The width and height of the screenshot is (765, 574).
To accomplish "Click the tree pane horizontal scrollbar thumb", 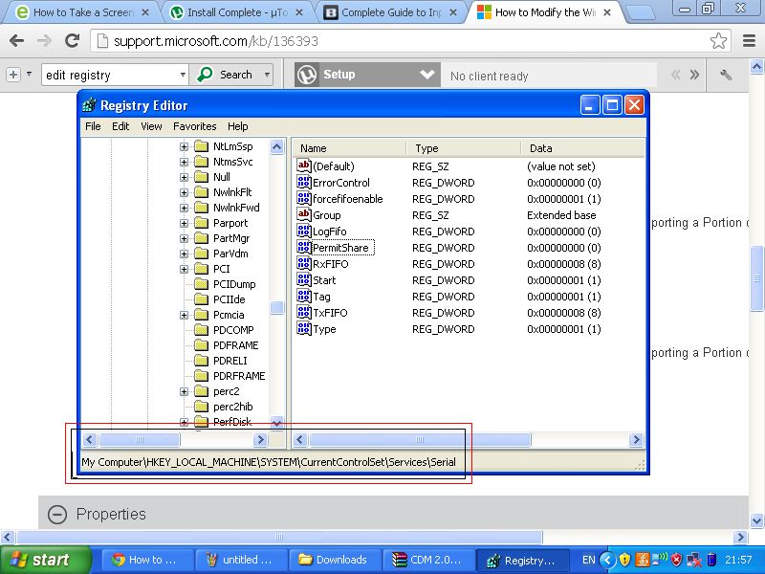I will pos(139,440).
